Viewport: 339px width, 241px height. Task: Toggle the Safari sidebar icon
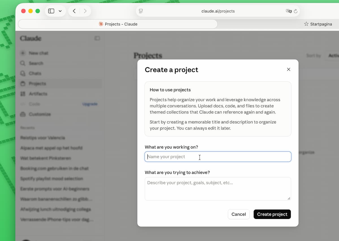pyautogui.click(x=51, y=11)
